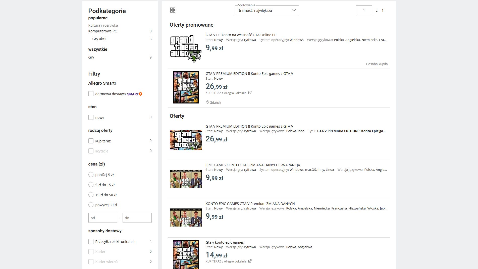478x269 pixels.
Task: Click 'KUP TERAZ z Allegro Lokalnie' on 14,99 zł offer
Action: pyautogui.click(x=226, y=261)
